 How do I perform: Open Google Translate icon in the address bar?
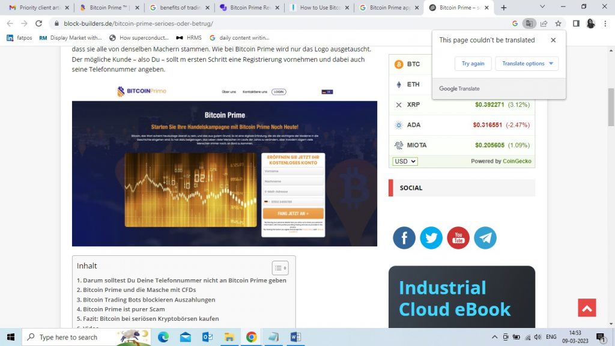point(529,22)
